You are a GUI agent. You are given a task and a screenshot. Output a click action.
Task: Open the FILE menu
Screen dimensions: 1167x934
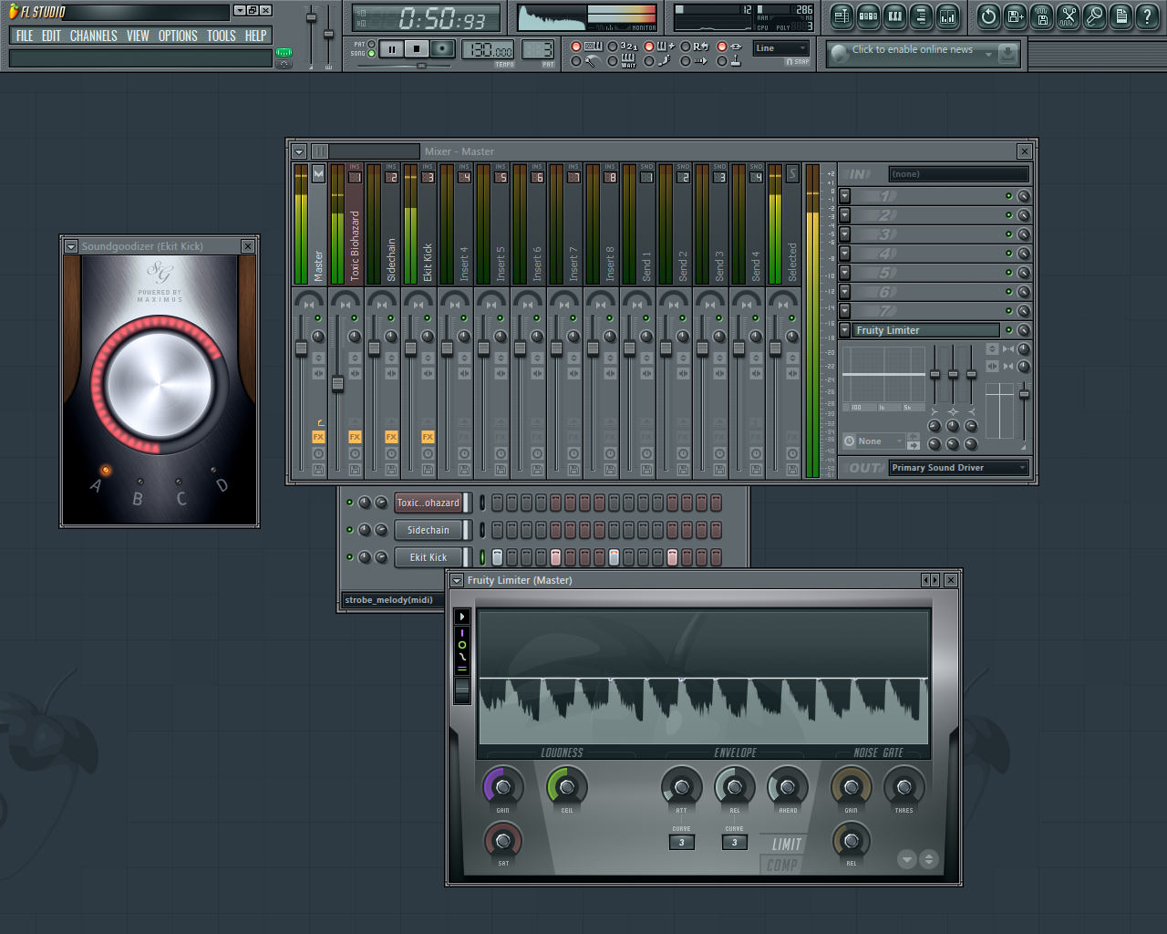[x=25, y=36]
